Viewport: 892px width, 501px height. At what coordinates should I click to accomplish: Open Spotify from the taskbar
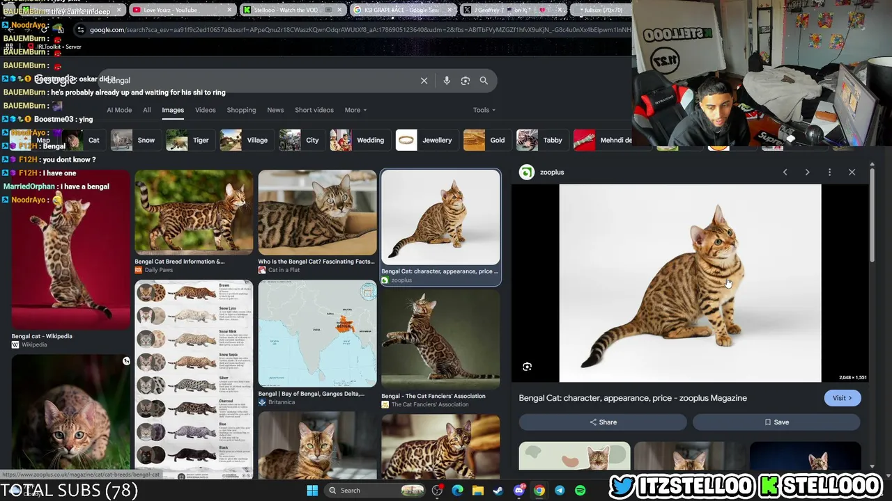[580, 491]
